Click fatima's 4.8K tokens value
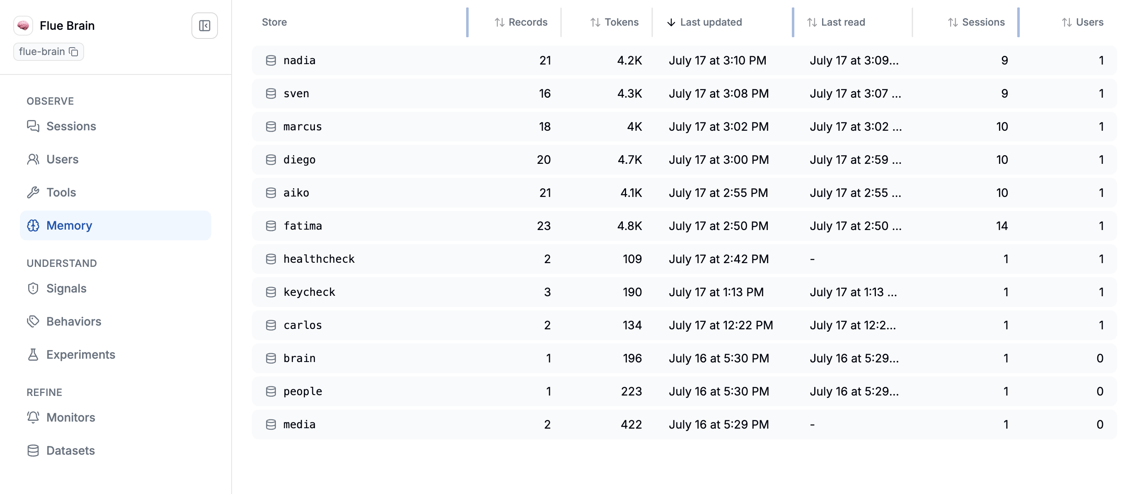 coord(629,225)
